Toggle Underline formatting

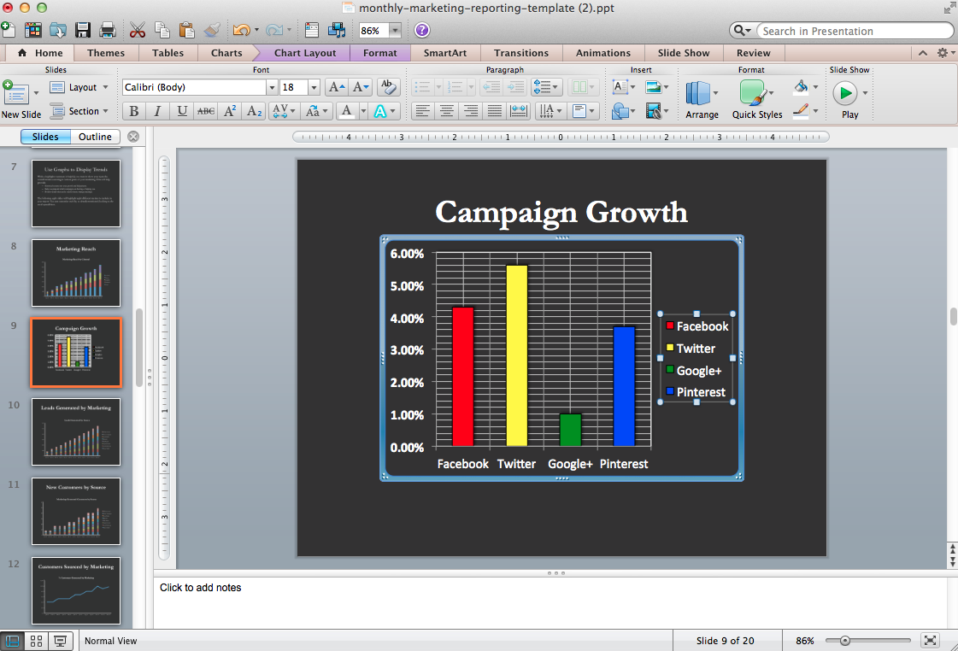(x=181, y=111)
